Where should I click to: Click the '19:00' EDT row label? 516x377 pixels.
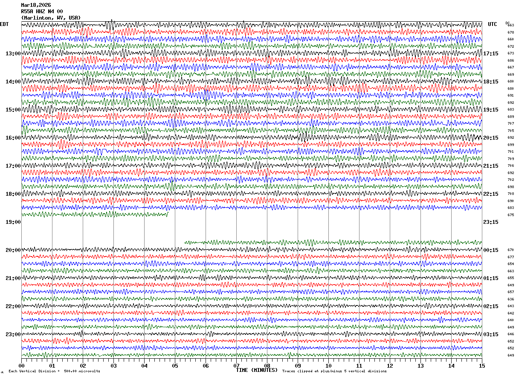(13, 222)
